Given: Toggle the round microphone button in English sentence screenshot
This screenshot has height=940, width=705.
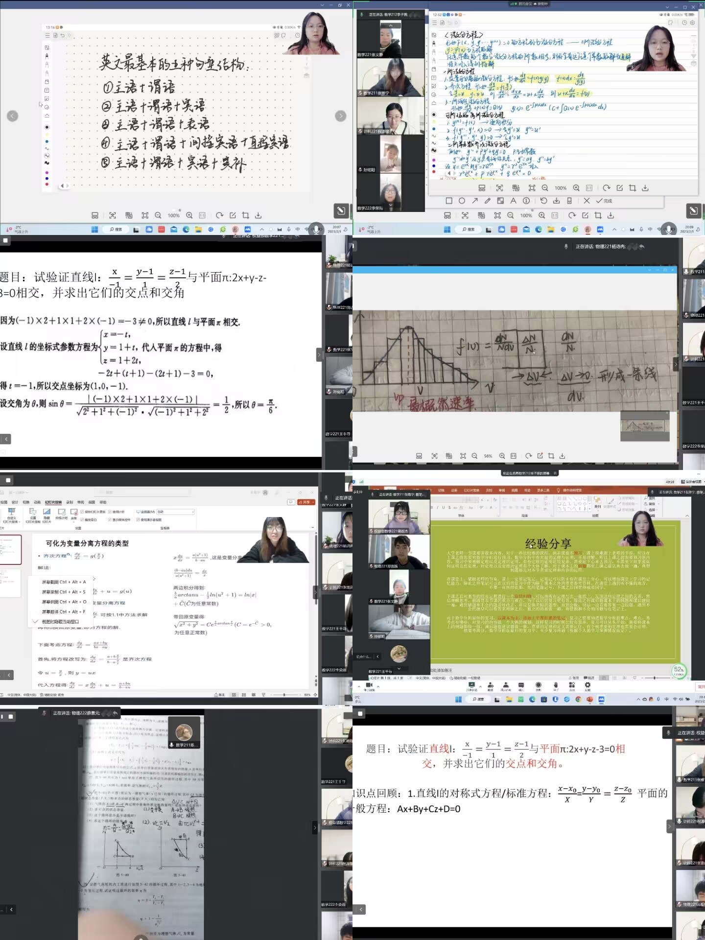Looking at the screenshot, I should click(x=316, y=229).
